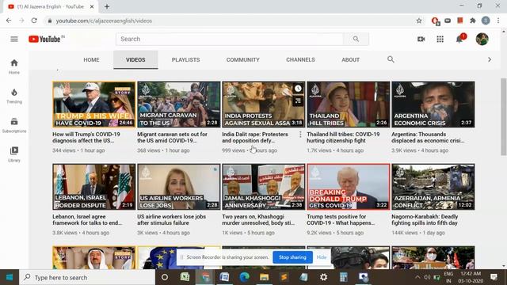
Task: Open the YouTube hamburger guide menu
Action: 14,39
